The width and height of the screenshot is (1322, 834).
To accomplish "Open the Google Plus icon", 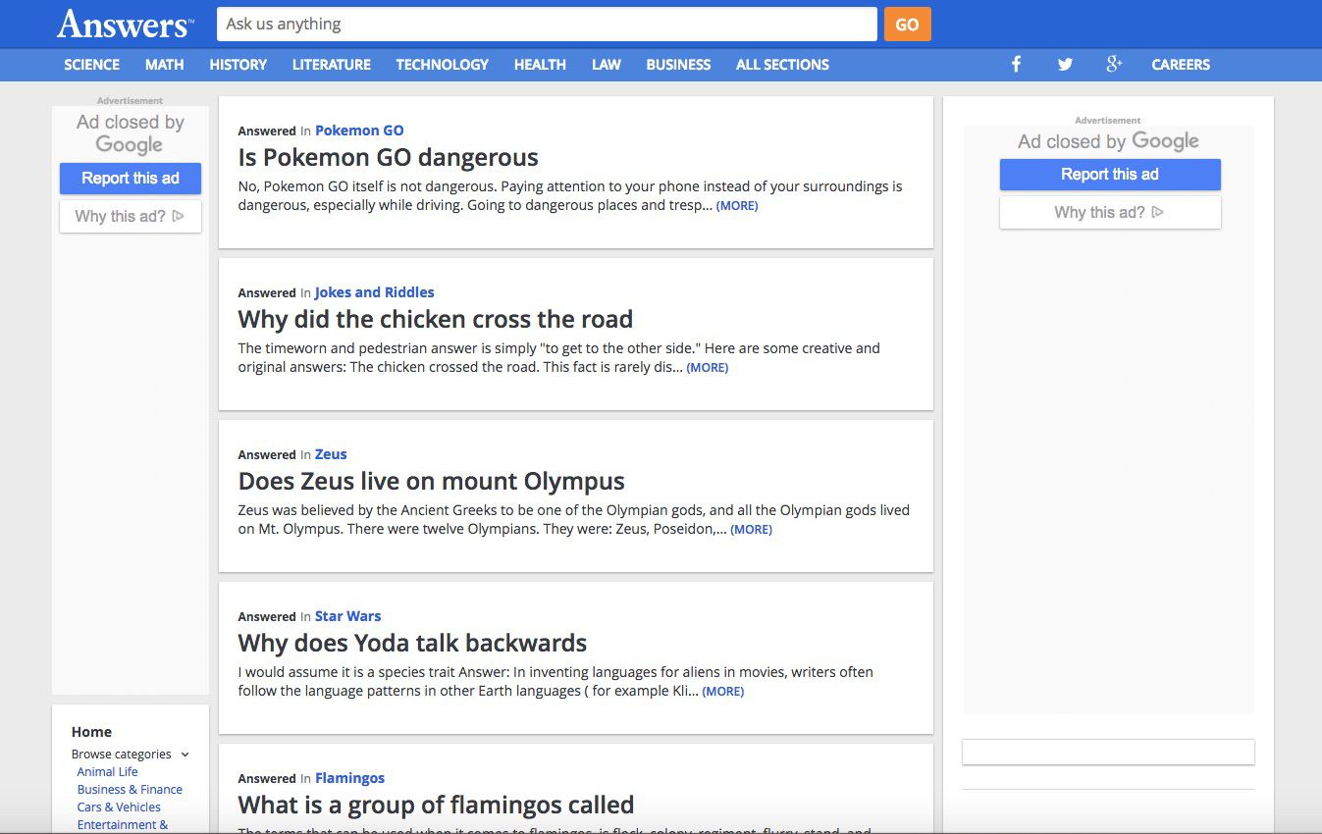I will pos(1114,64).
